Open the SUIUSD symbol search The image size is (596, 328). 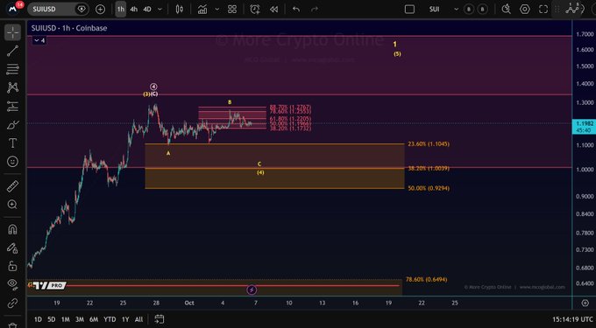(x=44, y=10)
